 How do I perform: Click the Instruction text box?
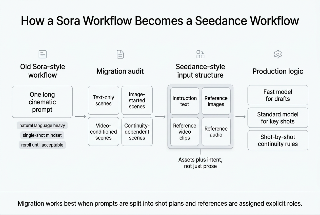pos(185,101)
